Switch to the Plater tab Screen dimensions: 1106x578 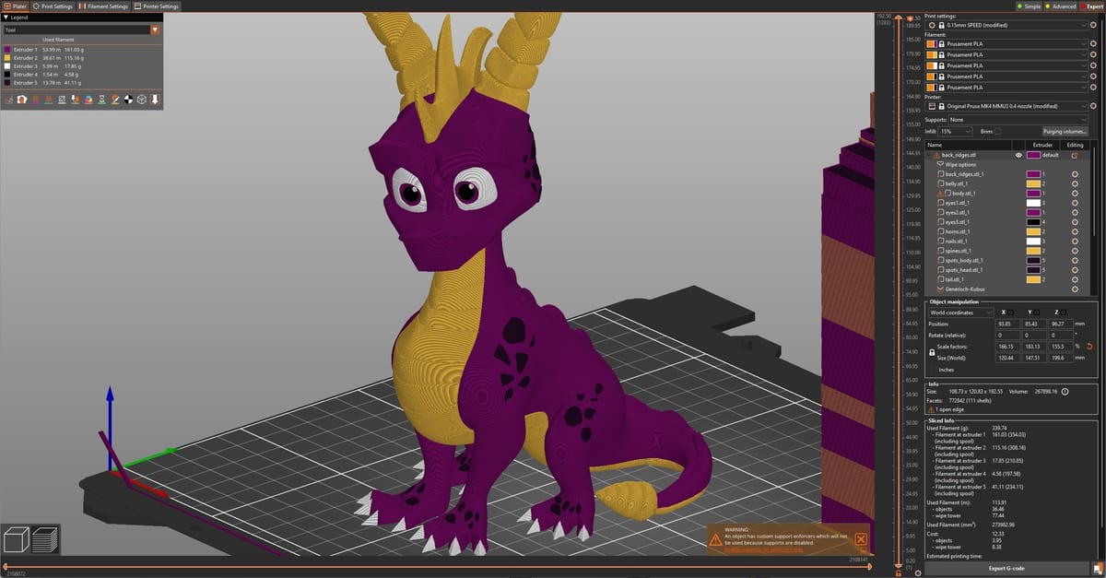pos(15,6)
